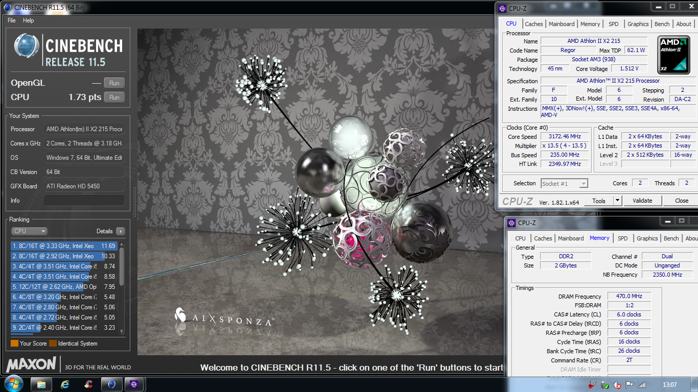Open the Help menu in Cinebench
This screenshot has width=698, height=392.
tap(29, 20)
